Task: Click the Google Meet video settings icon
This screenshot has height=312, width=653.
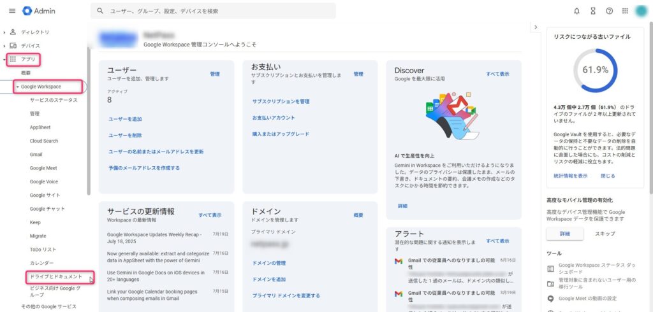Action: pos(550,299)
